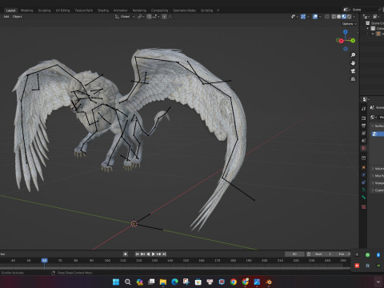Click the X axis on navigation gizmo
Screen dimensions: 384x288
pyautogui.click(x=341, y=41)
